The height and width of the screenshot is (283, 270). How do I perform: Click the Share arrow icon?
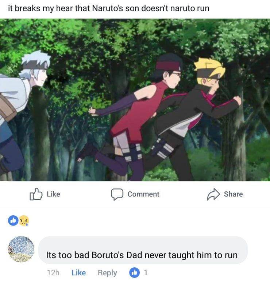213,194
